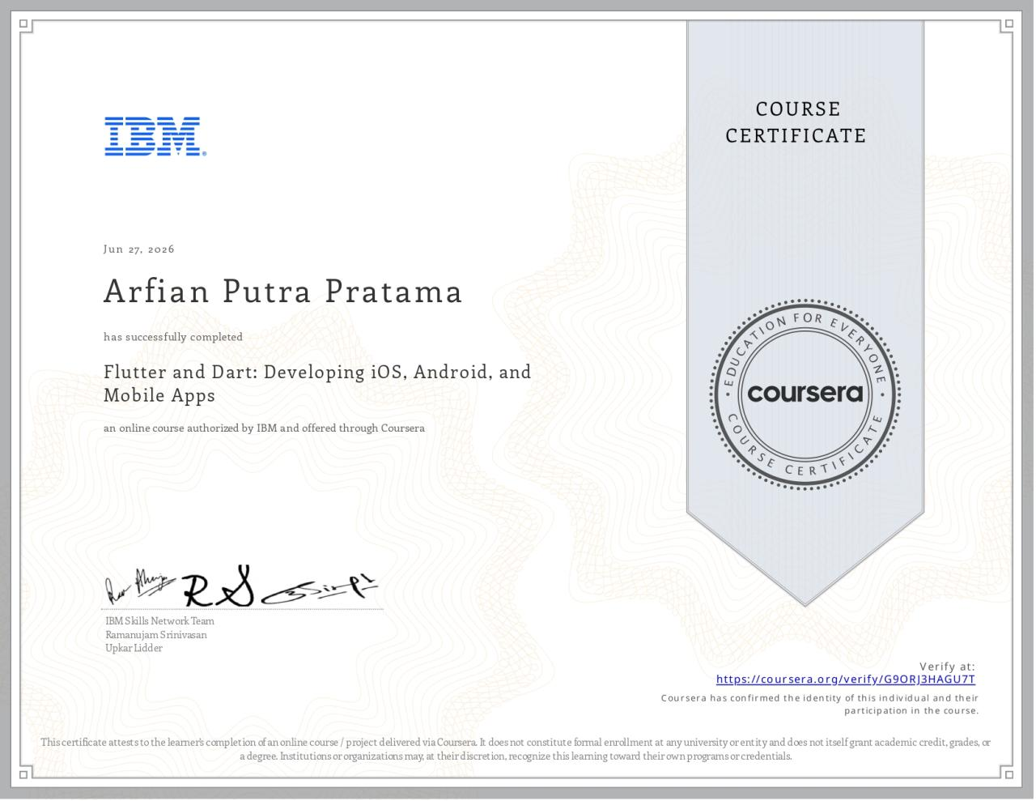Click the 'has successfully completed' text
1036x801 pixels.
coord(173,337)
